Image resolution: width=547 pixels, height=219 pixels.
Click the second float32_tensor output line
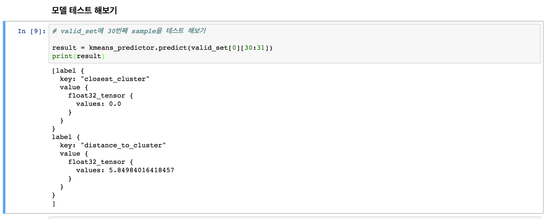[101, 162]
